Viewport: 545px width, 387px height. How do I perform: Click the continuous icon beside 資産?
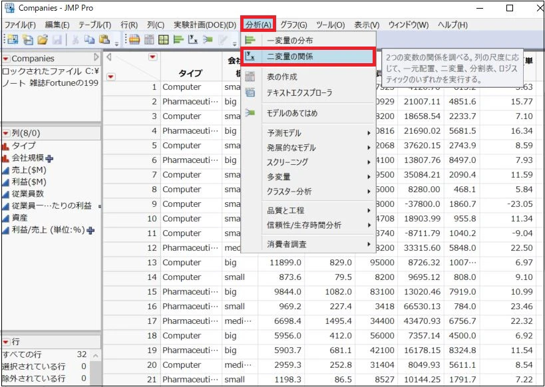[5, 218]
